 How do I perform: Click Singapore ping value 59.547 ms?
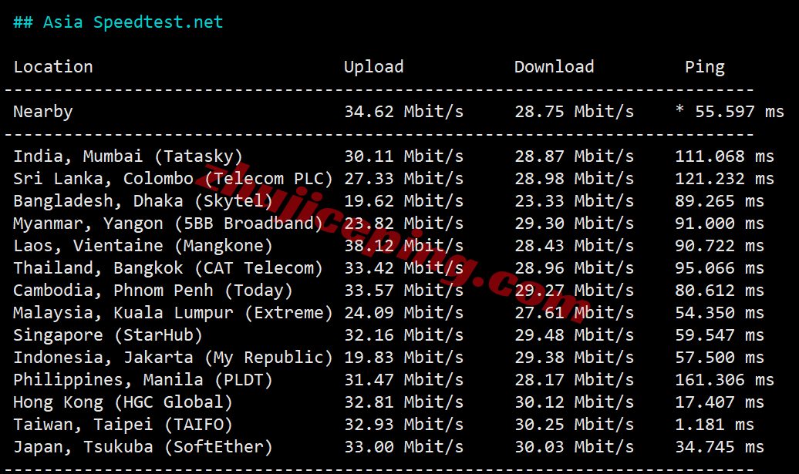coord(720,335)
